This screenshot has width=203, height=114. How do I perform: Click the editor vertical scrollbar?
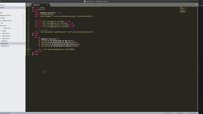click(x=198, y=59)
